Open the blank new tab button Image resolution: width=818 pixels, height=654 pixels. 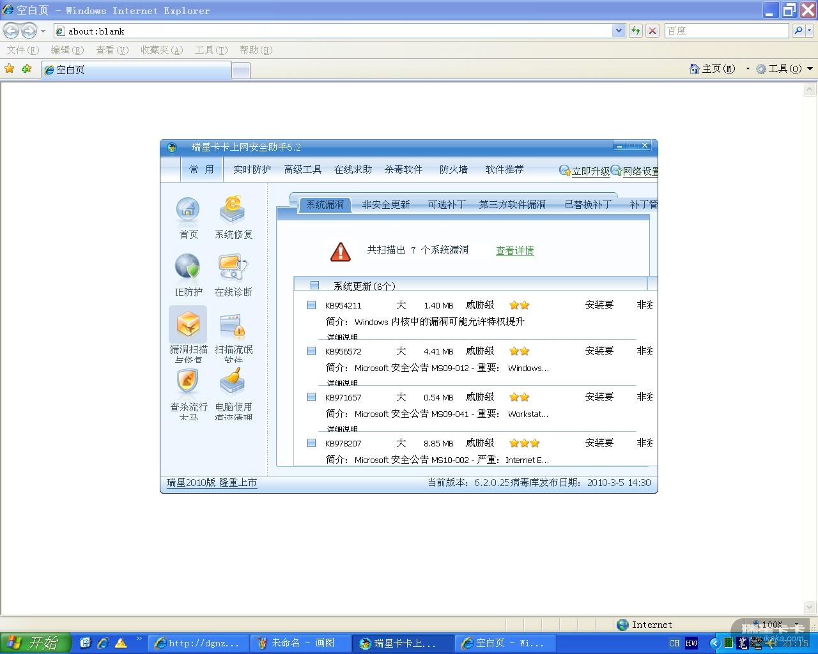pos(241,70)
